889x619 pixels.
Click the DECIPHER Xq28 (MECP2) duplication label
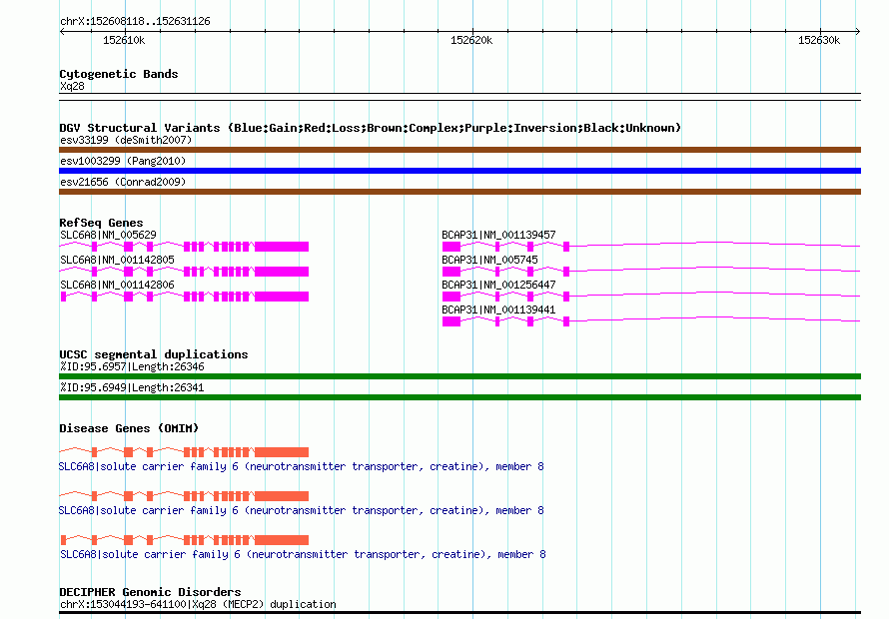[x=198, y=604]
